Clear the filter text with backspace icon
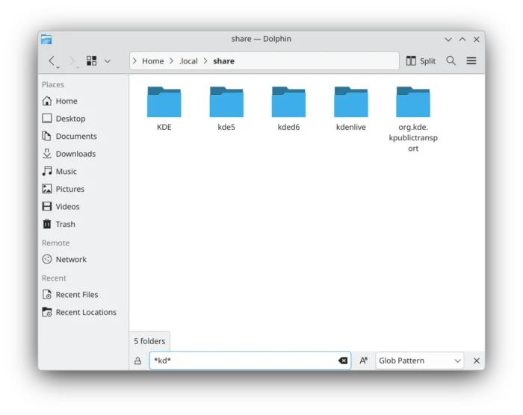 [x=343, y=361]
